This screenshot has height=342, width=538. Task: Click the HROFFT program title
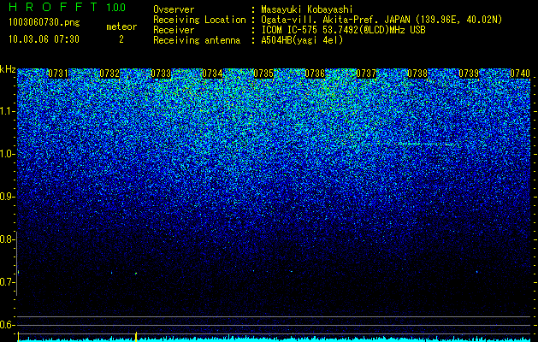pos(52,7)
